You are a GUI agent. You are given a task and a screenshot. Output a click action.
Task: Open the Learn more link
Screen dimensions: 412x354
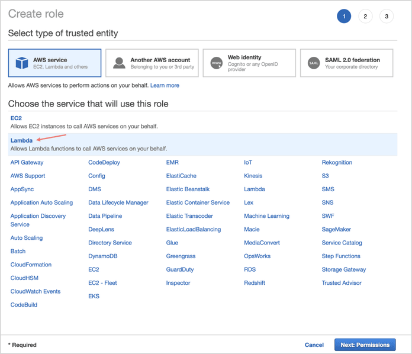click(x=165, y=85)
